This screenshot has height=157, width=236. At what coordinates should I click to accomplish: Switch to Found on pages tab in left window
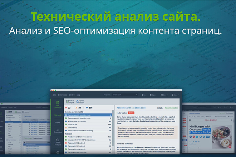[28, 138]
